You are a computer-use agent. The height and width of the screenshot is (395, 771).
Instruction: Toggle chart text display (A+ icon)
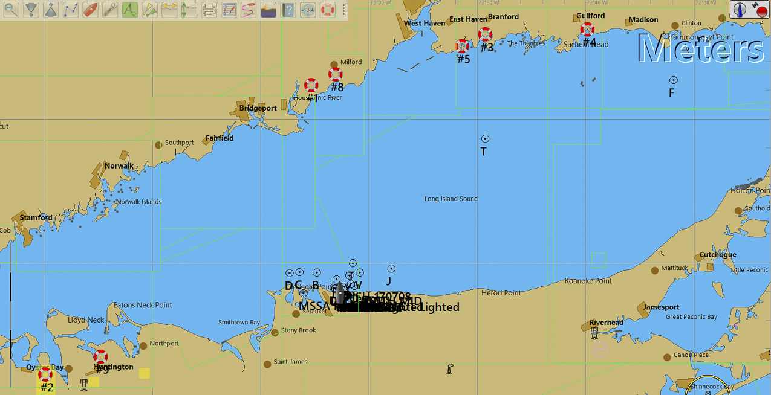click(129, 10)
